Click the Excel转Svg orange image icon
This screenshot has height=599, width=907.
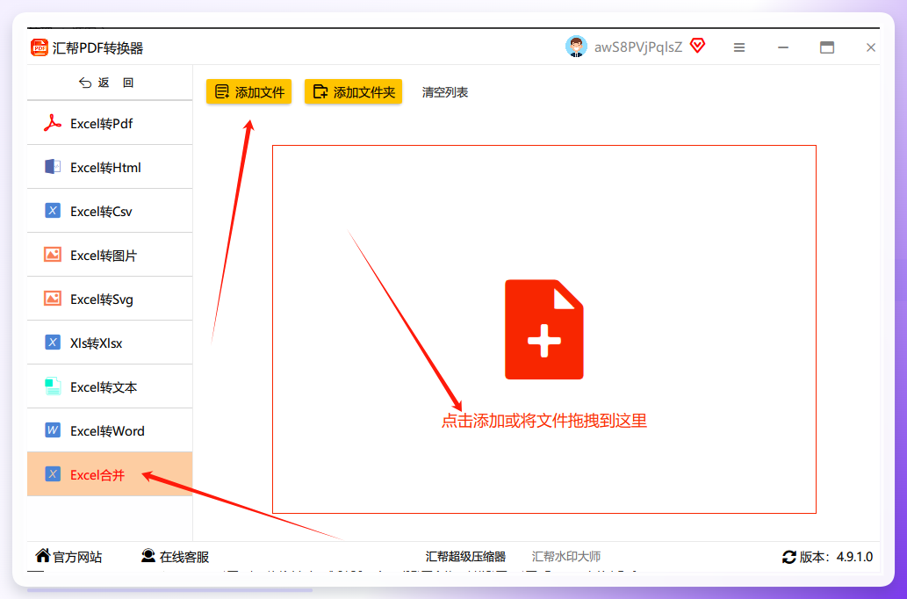[53, 299]
